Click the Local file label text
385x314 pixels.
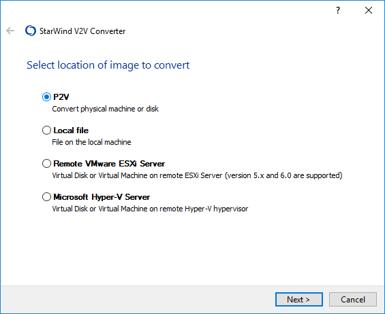tap(71, 130)
